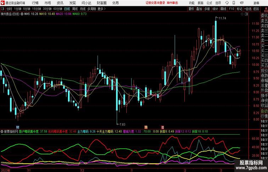This screenshot has width=268, height=172.
Task: Click the 神州泰岳(日线) chart title
Action: pos(10,14)
